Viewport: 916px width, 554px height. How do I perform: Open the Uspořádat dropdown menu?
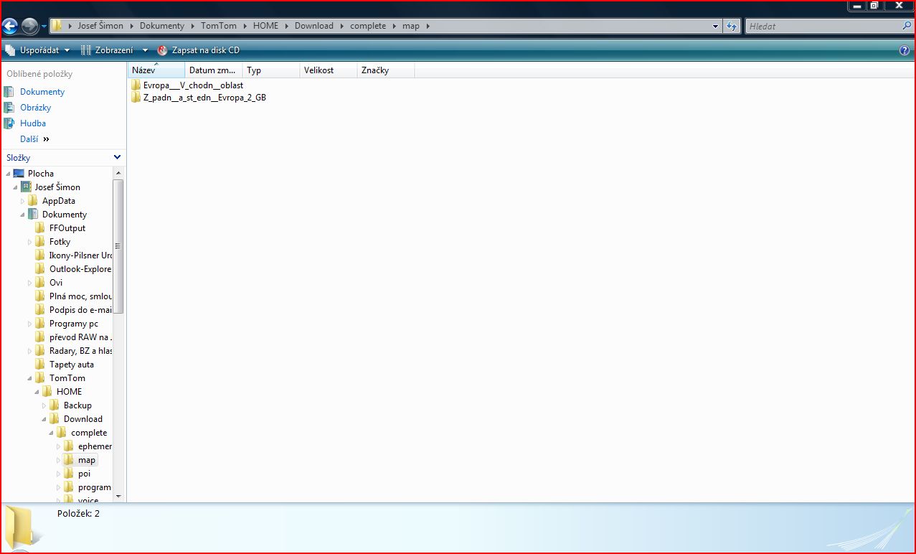pos(39,50)
